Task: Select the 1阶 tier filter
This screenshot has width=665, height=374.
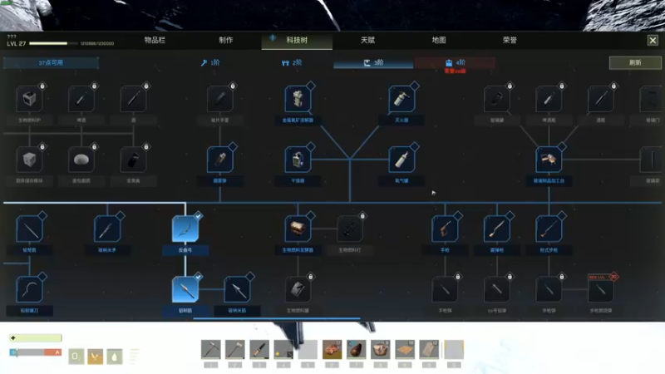Action: tap(210, 63)
